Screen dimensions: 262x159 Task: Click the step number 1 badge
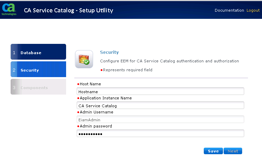(14, 53)
